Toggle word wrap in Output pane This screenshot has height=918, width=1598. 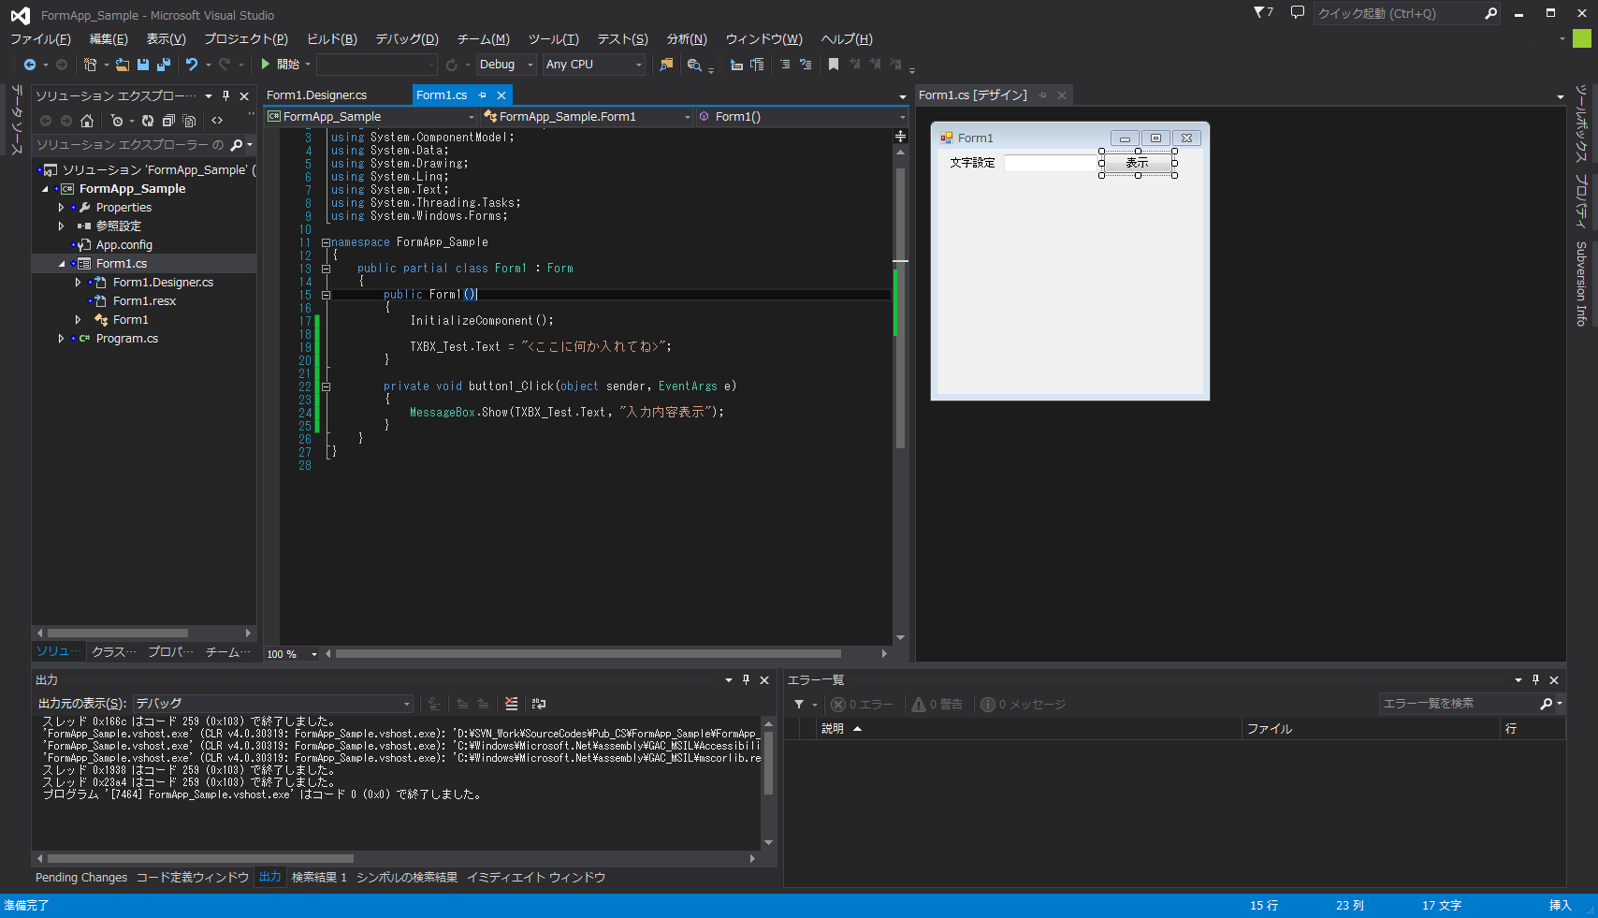tap(539, 704)
